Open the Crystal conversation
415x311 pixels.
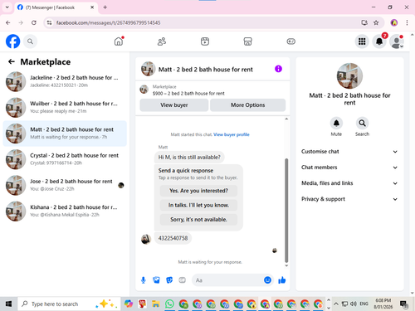click(65, 159)
